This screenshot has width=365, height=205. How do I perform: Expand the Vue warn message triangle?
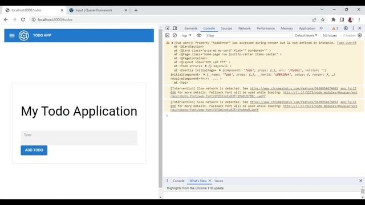(172, 43)
